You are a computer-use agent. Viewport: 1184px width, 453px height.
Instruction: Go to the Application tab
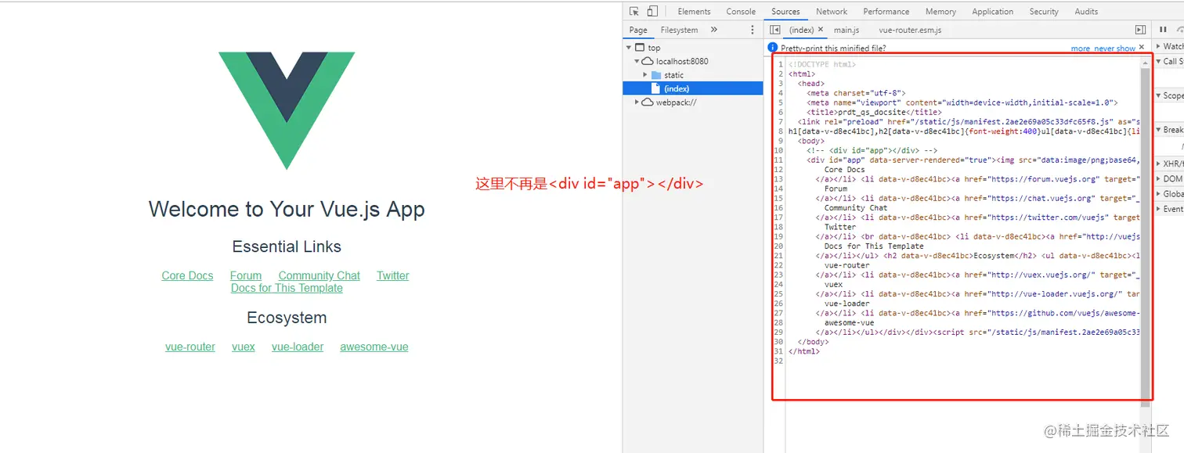click(993, 12)
